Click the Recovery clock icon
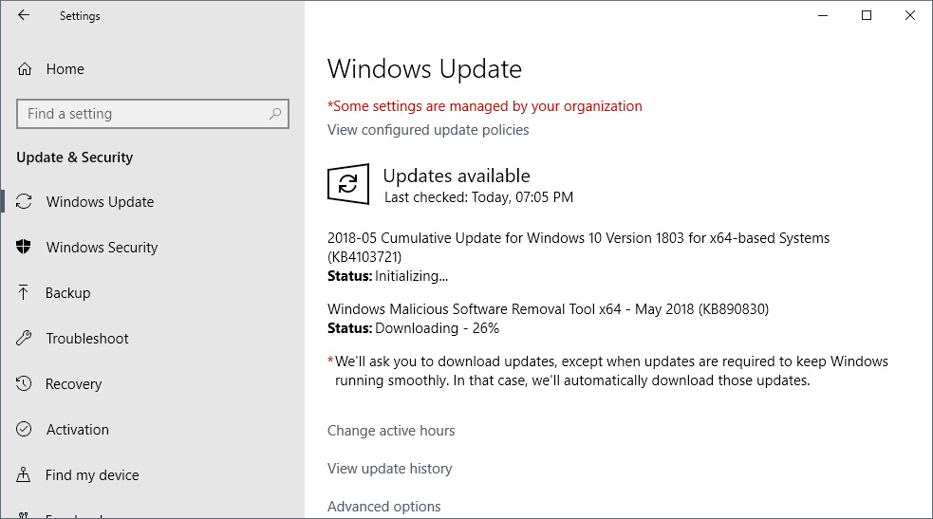This screenshot has width=933, height=519. [24, 383]
